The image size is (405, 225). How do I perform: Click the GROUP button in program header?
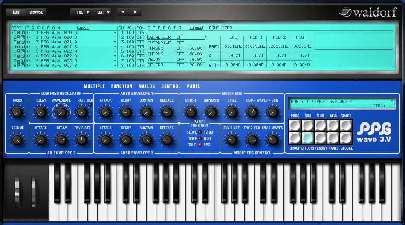pos(83,28)
